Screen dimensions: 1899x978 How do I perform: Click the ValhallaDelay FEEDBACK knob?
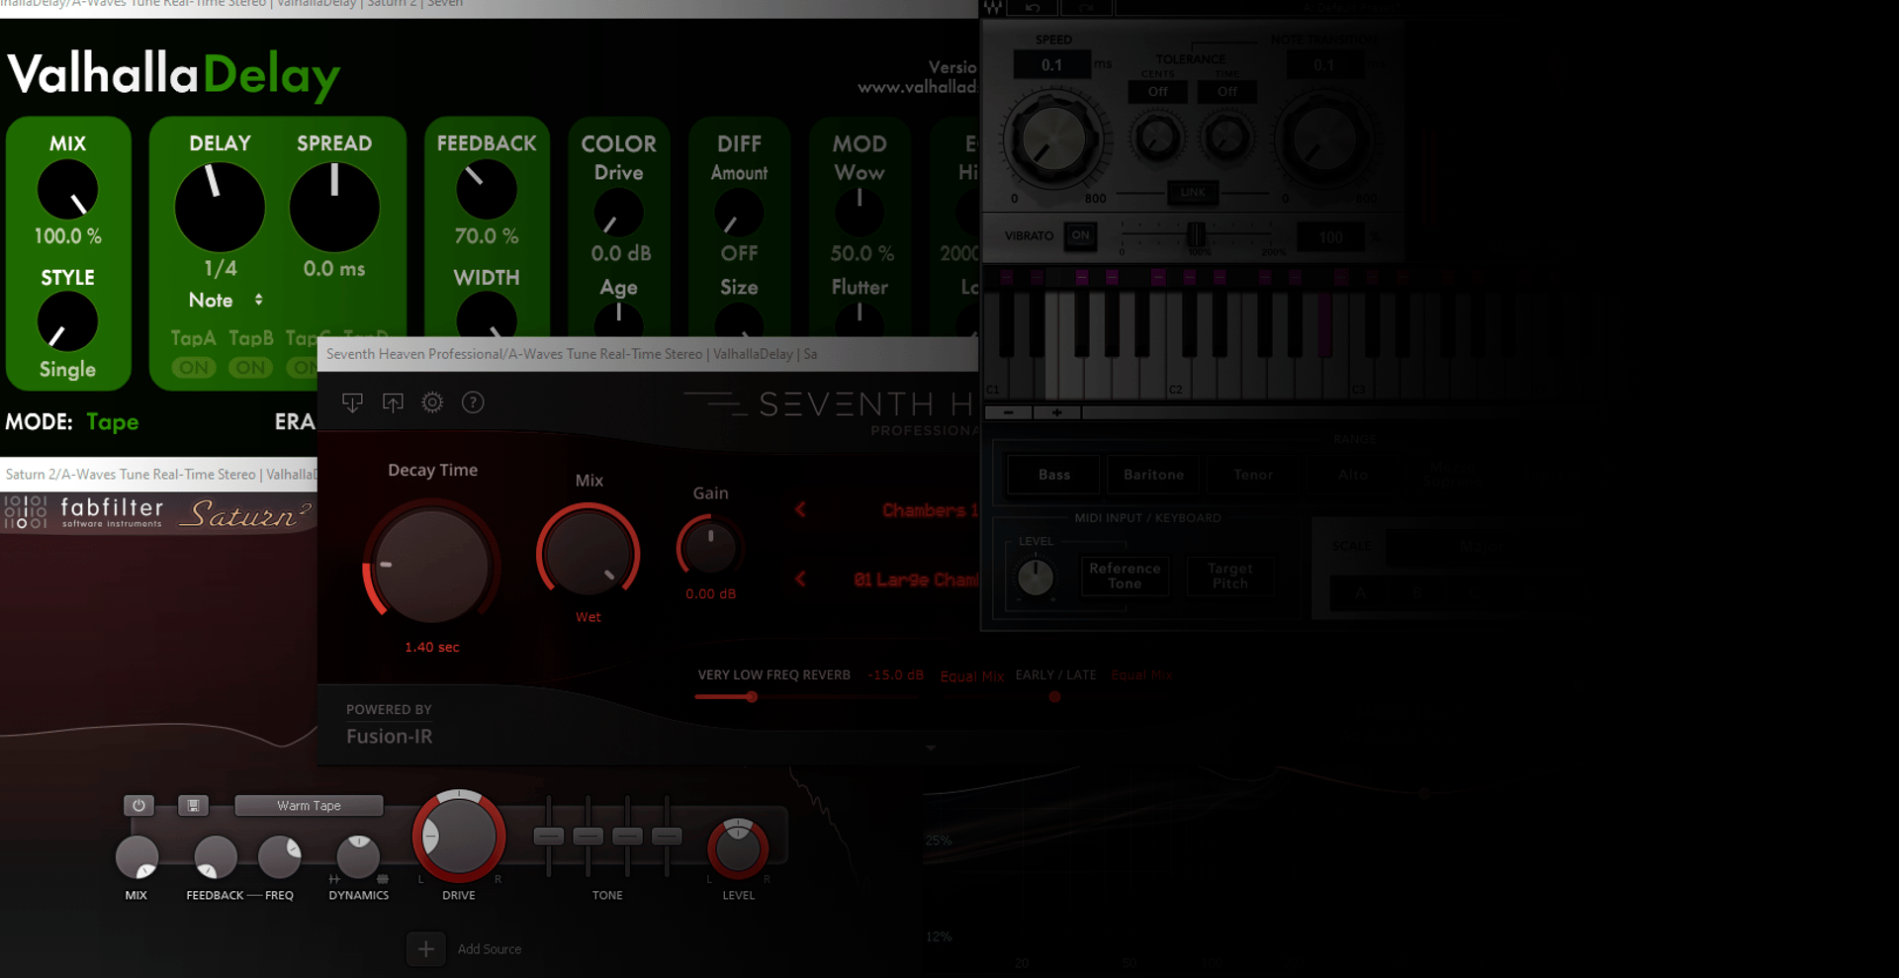(x=487, y=190)
